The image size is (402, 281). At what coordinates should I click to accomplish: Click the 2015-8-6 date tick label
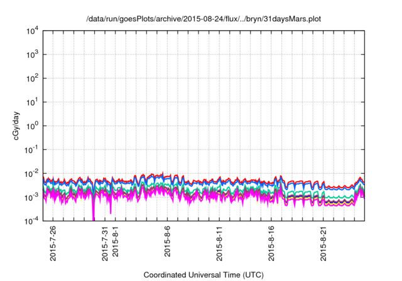168,241
